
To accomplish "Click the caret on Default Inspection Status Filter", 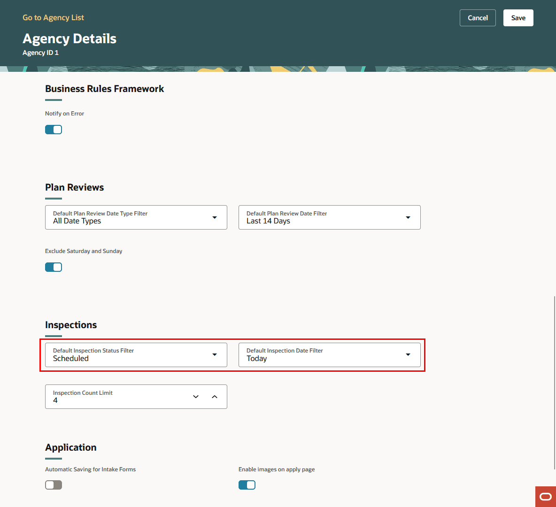I will coord(215,355).
